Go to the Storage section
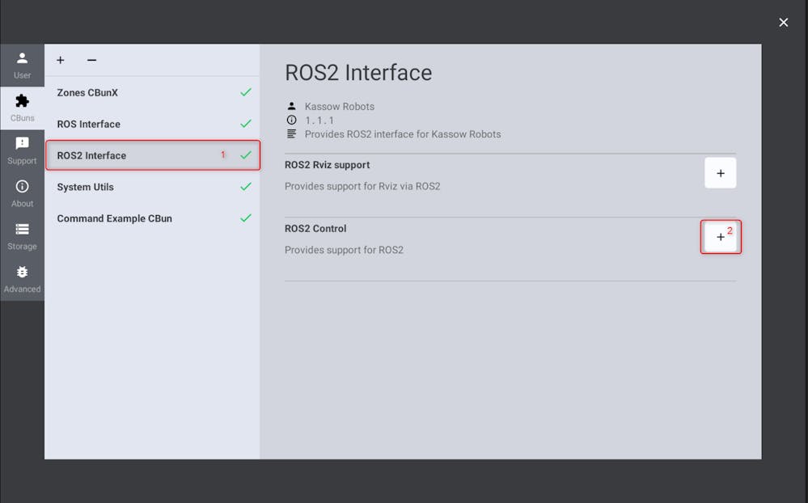Screen dimensions: 808x503 click(22, 236)
